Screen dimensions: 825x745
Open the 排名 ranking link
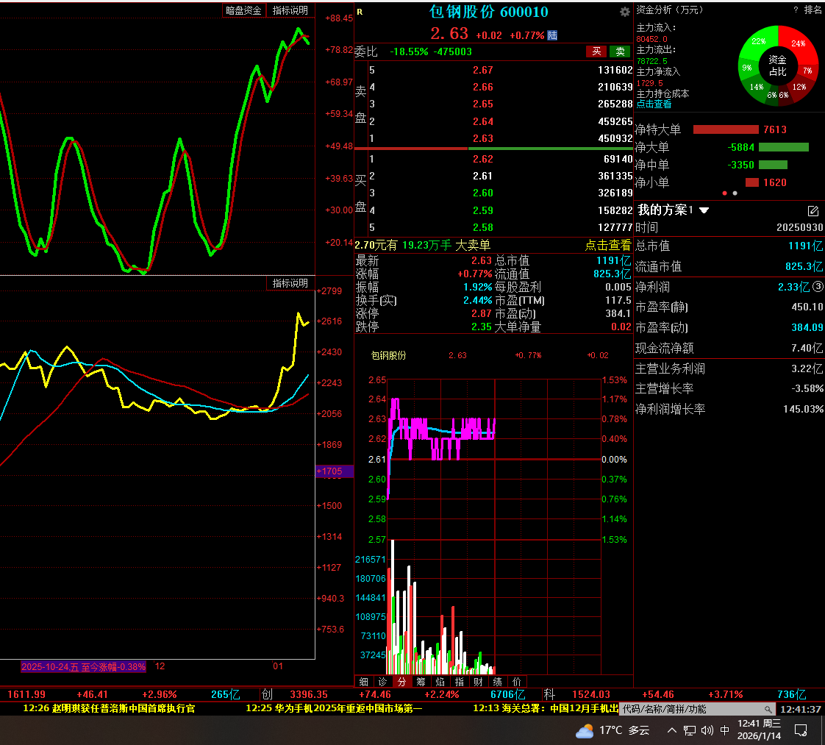point(813,10)
